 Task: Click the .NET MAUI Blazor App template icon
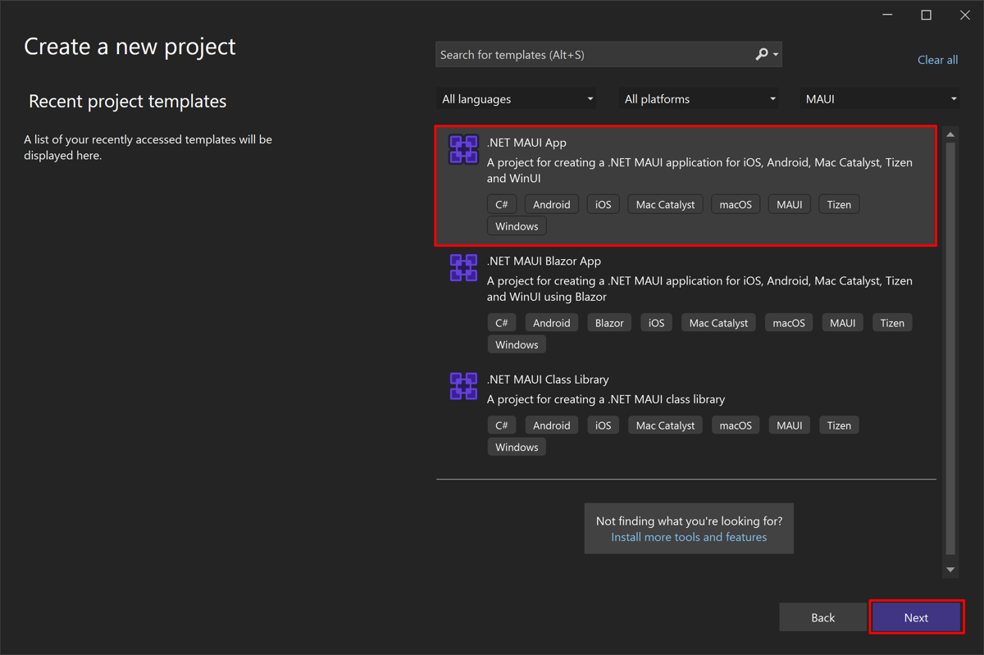[463, 267]
